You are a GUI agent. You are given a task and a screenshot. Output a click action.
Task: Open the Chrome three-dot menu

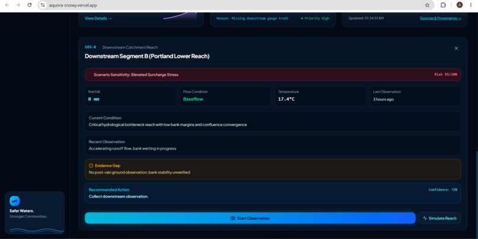pos(471,5)
